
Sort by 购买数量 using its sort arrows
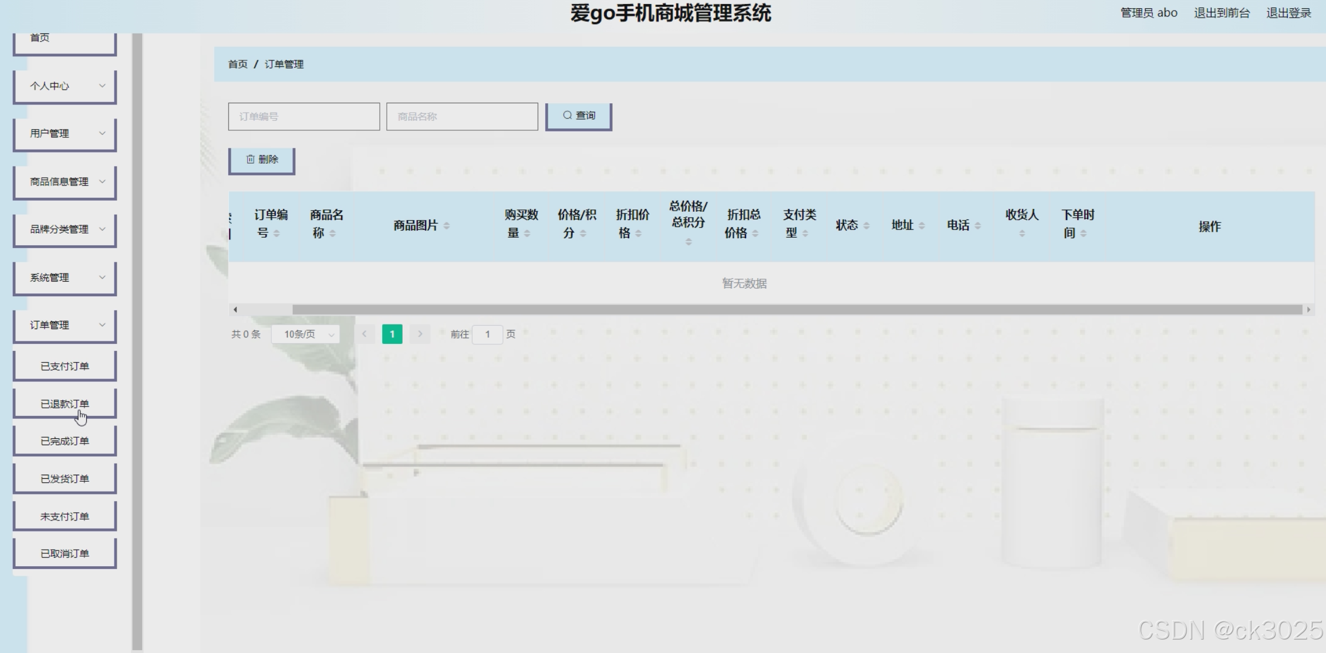coord(527,234)
